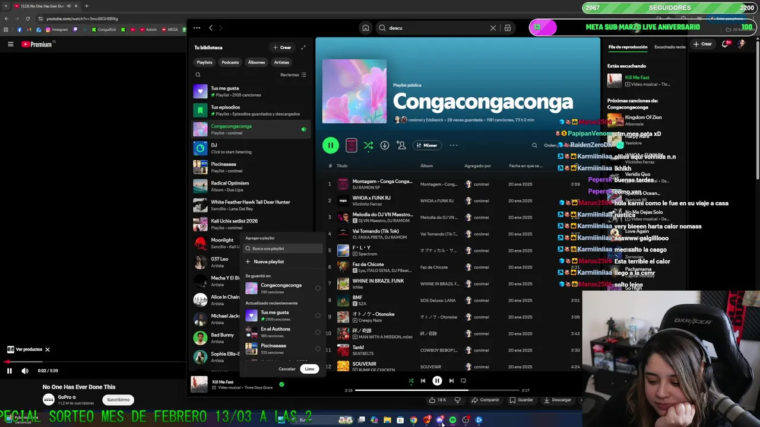Pause playback in the bottom player bar
760x427 pixels.
click(437, 381)
